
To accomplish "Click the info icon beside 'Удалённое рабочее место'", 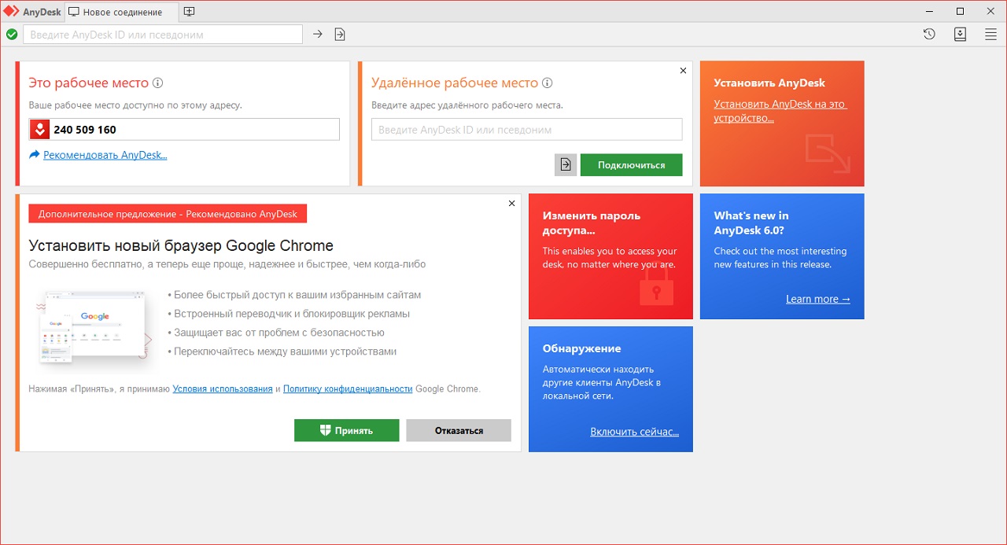I will click(548, 83).
